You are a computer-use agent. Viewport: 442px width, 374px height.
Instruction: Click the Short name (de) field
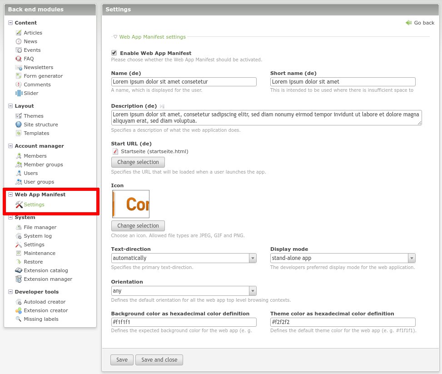[343, 82]
